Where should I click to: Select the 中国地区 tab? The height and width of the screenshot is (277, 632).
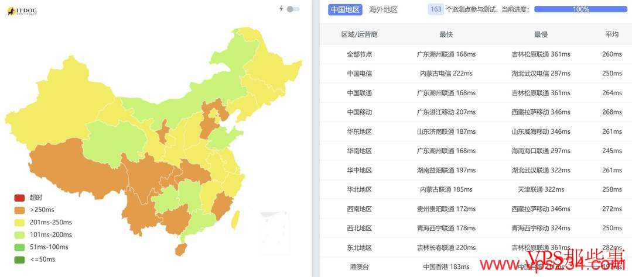[345, 10]
